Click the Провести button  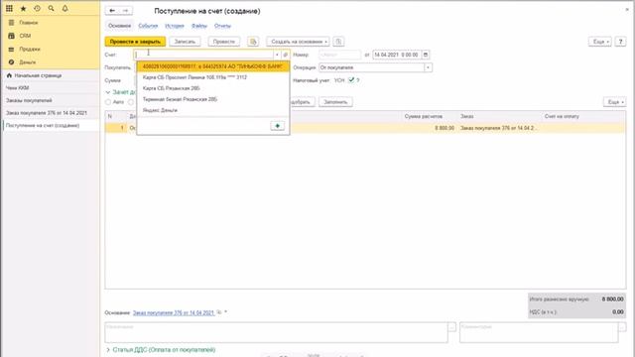pos(224,42)
